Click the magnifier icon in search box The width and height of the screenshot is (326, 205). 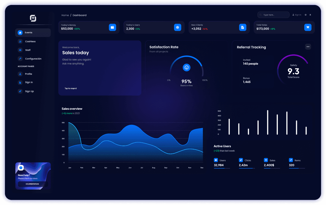tap(261, 15)
